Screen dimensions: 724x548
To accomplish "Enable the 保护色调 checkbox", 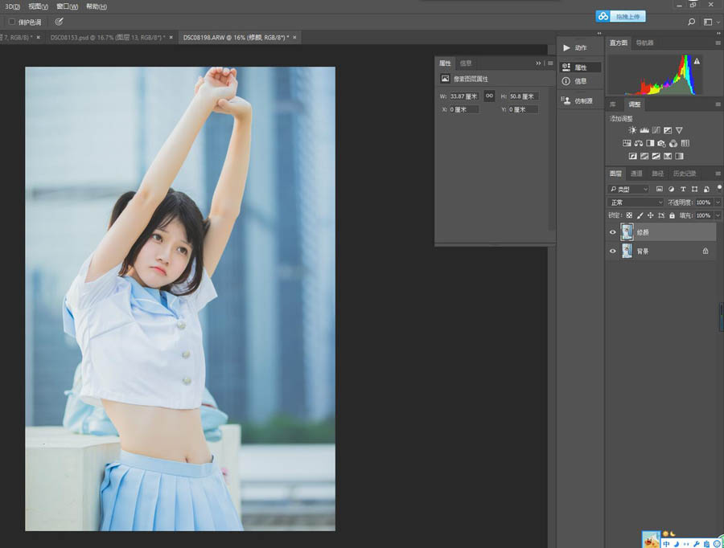I will (x=12, y=22).
